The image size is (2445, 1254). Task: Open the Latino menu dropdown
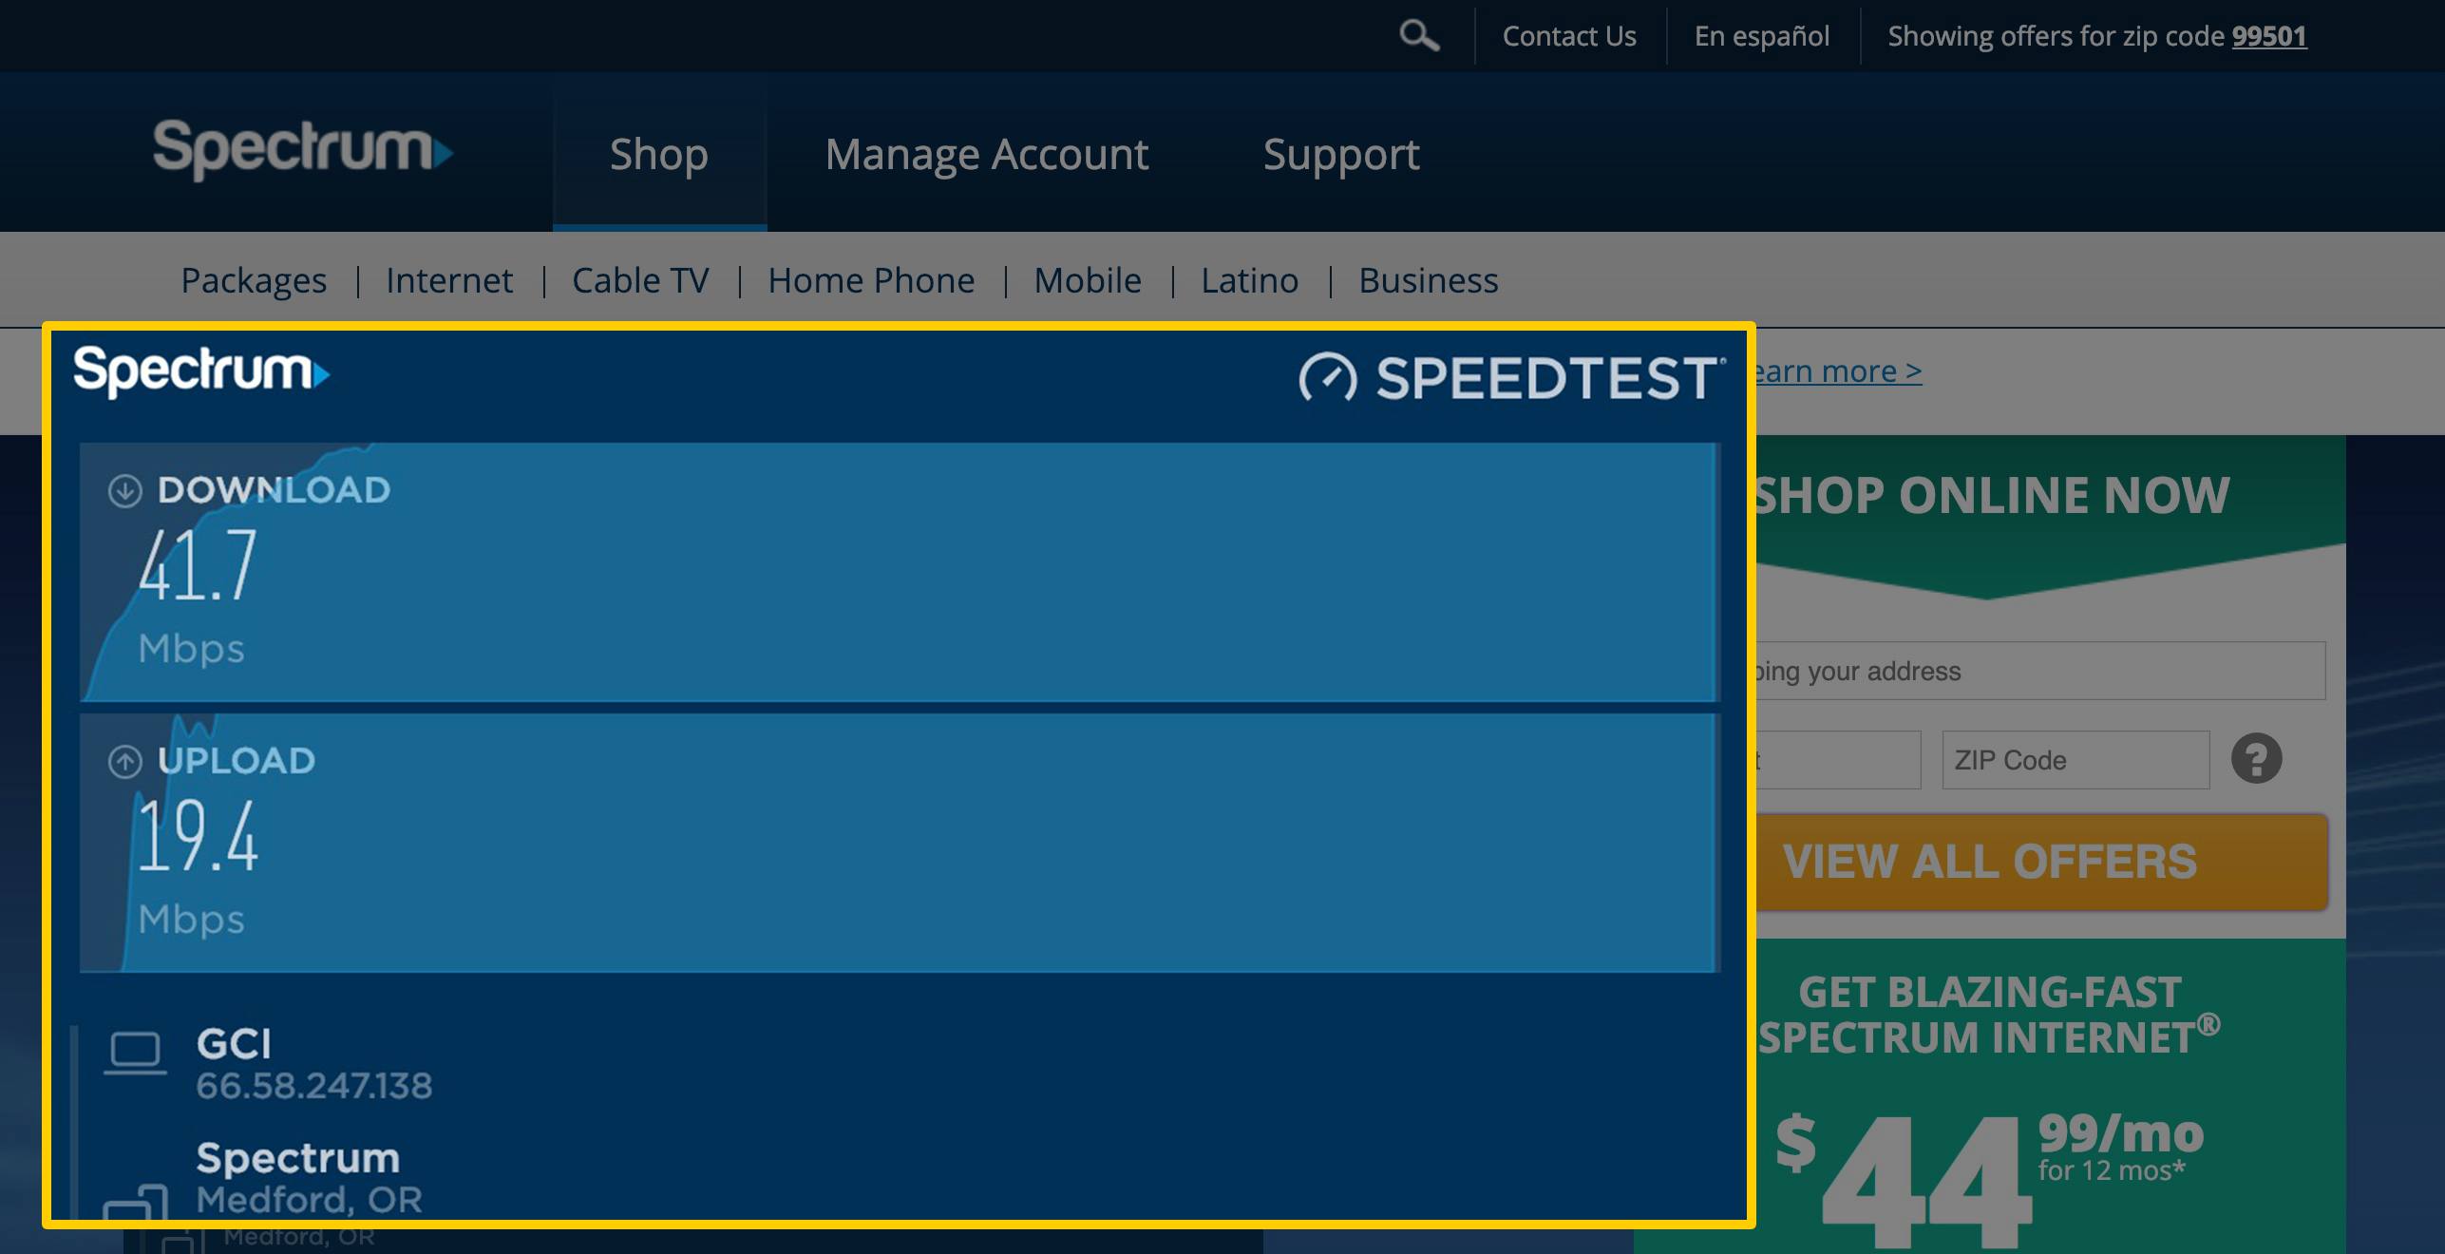pyautogui.click(x=1249, y=280)
